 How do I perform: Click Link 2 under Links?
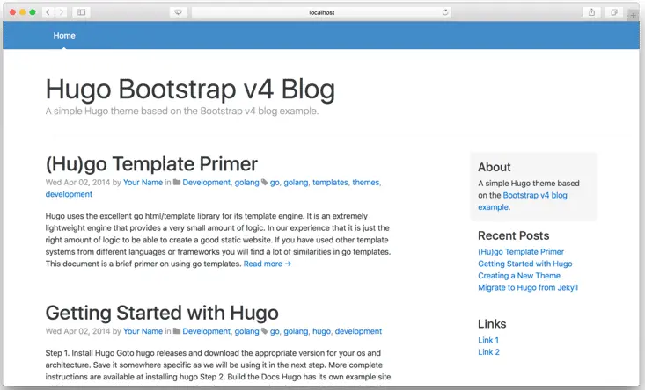tap(488, 352)
